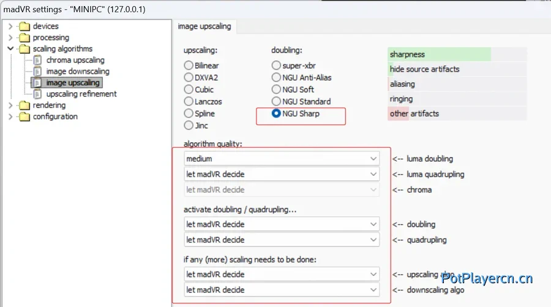Screen dimensions: 551x307
Task: Select the Lanczos upscaling radio button
Action: [189, 101]
